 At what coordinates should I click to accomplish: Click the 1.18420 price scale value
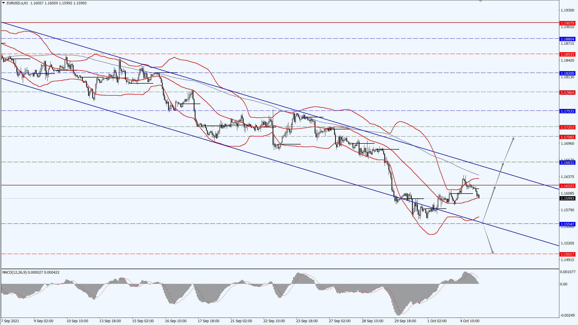[x=567, y=60]
